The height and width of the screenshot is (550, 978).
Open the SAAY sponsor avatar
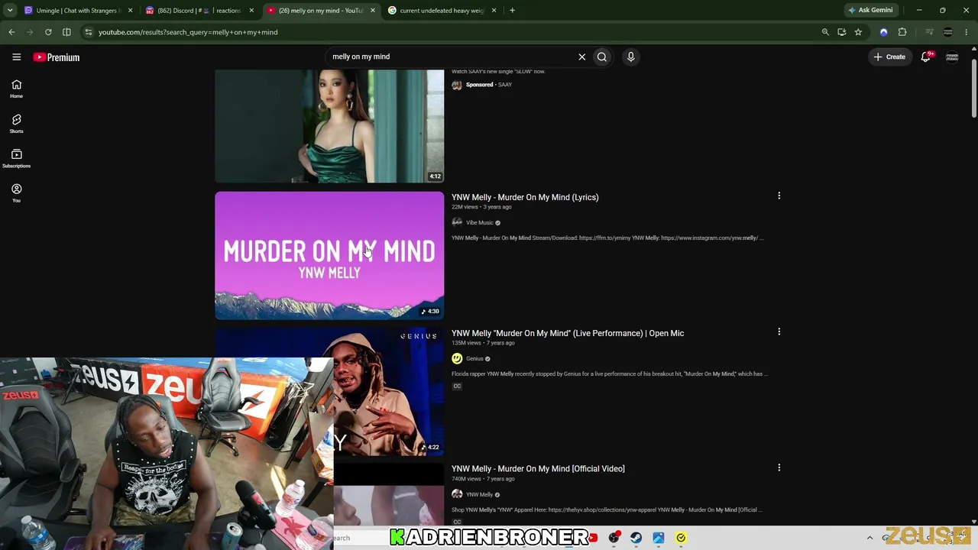coord(457,85)
